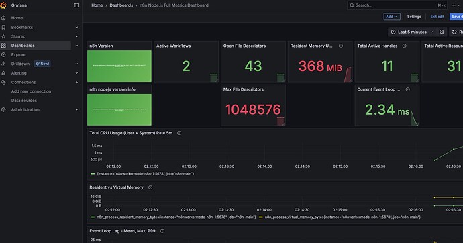Click the zoom out time range icon
Screen dimensions: 463x243
442,32
